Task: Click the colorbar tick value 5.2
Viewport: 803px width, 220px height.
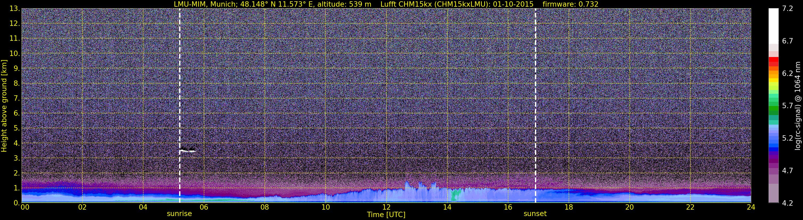Action: pos(788,138)
